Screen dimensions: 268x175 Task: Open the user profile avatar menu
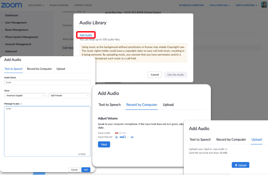click(x=264, y=5)
